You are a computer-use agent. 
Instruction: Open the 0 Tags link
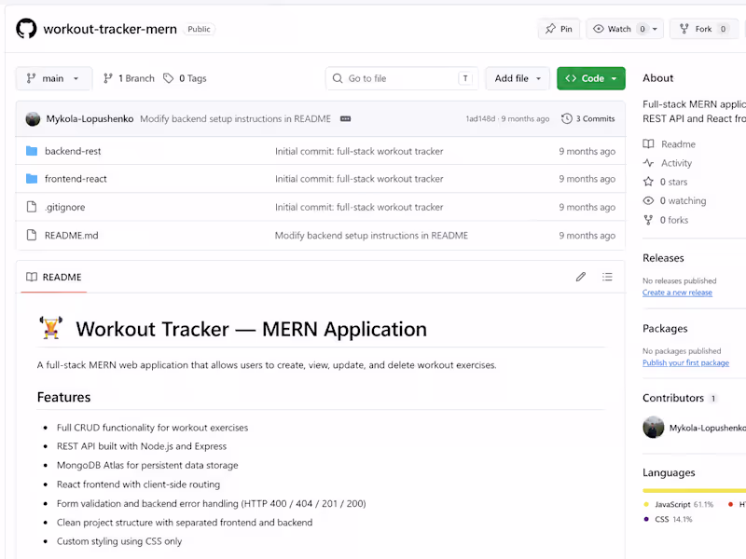pyautogui.click(x=185, y=78)
